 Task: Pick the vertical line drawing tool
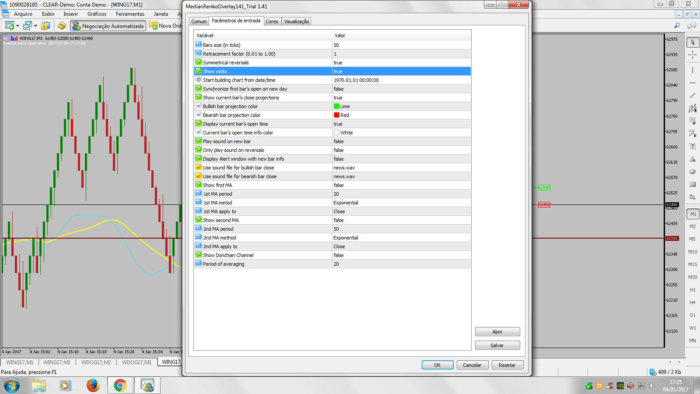(x=693, y=70)
